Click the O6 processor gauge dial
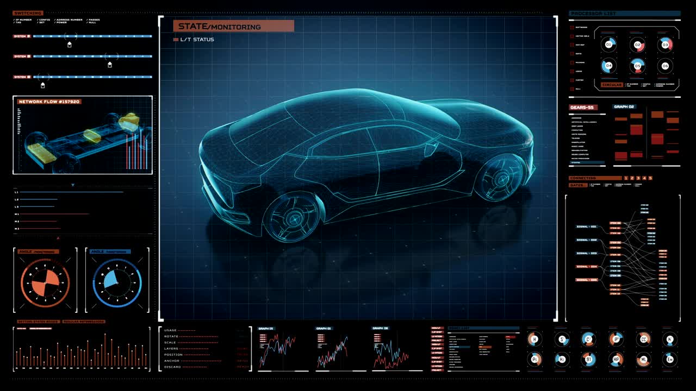 666,65
